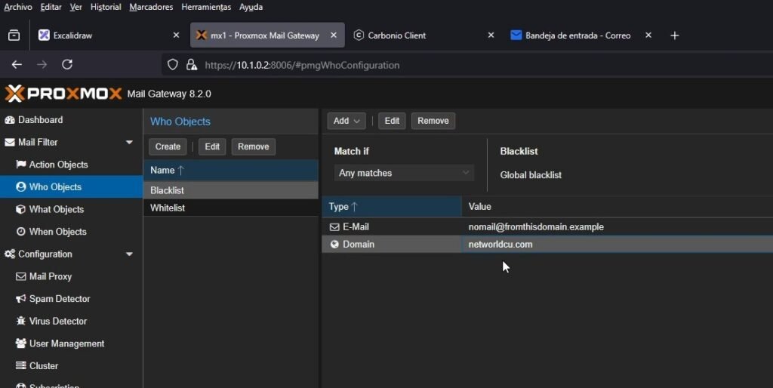
Task: Click the Virus Detector bug icon
Action: (20, 321)
